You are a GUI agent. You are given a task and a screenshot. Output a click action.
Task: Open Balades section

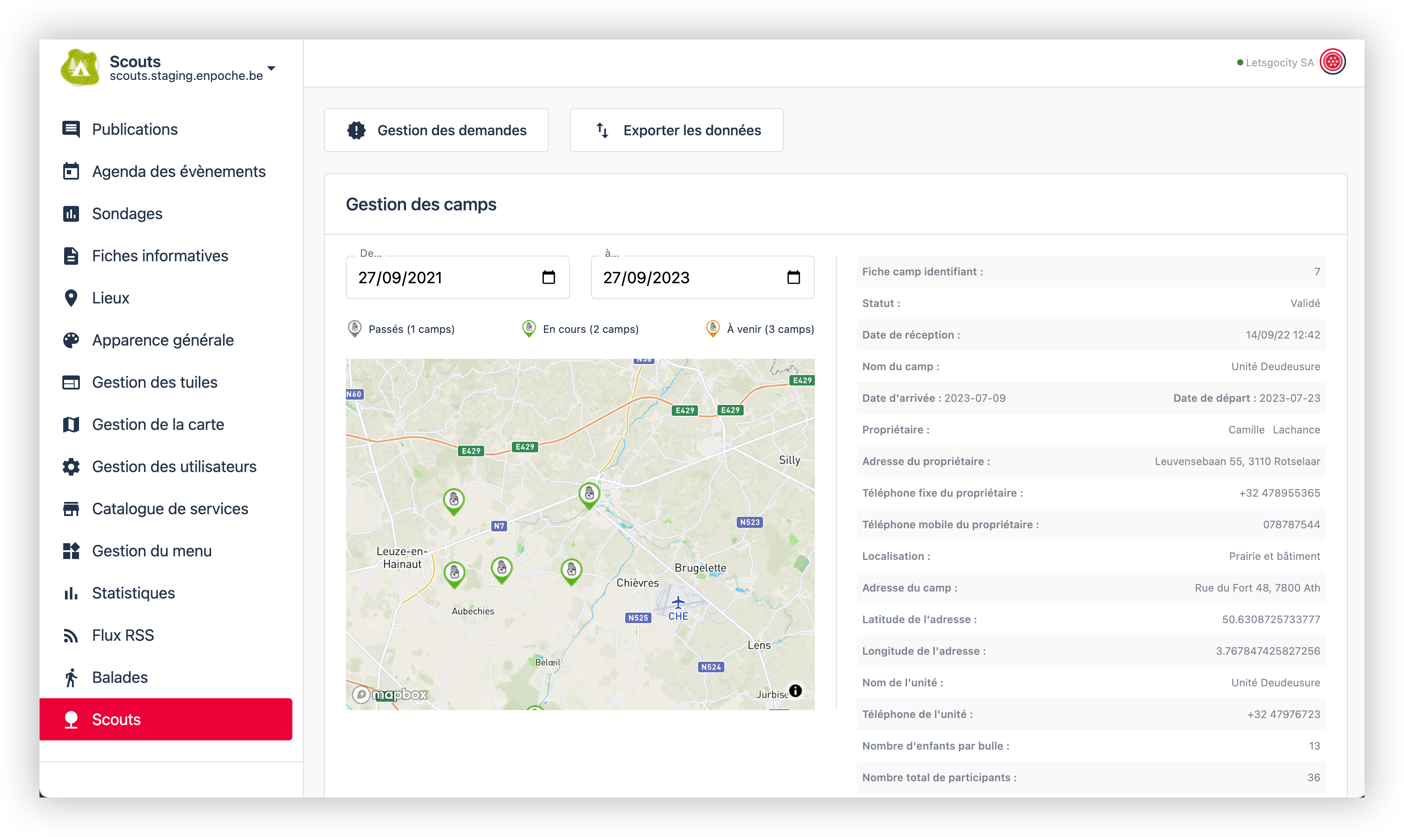coord(119,678)
